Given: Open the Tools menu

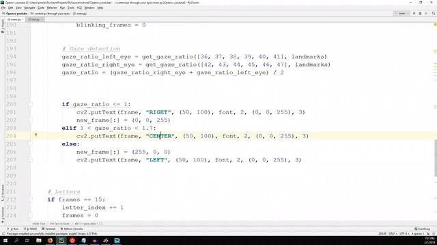Looking at the screenshot, I should tap(71, 7).
